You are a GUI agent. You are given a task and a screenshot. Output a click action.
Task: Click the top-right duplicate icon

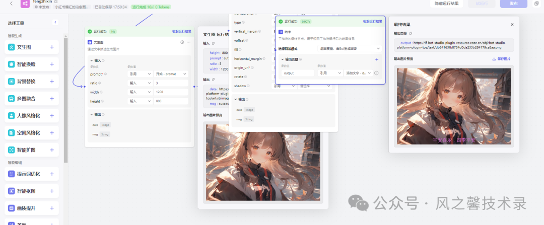pyautogui.click(x=536, y=4)
